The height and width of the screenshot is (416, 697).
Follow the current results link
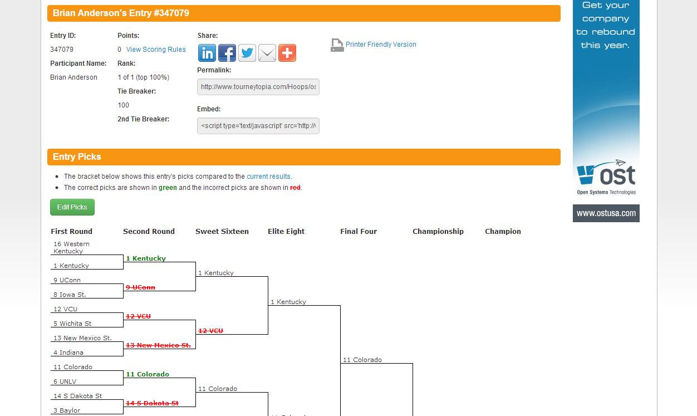tap(268, 177)
